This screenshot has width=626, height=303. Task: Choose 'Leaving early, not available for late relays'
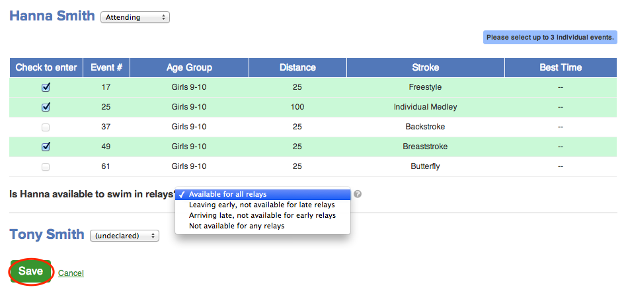click(x=262, y=205)
